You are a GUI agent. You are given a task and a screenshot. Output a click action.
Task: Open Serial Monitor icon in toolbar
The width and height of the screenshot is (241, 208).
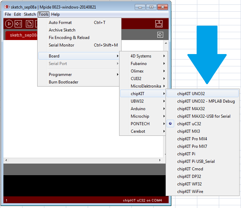coord(159,24)
